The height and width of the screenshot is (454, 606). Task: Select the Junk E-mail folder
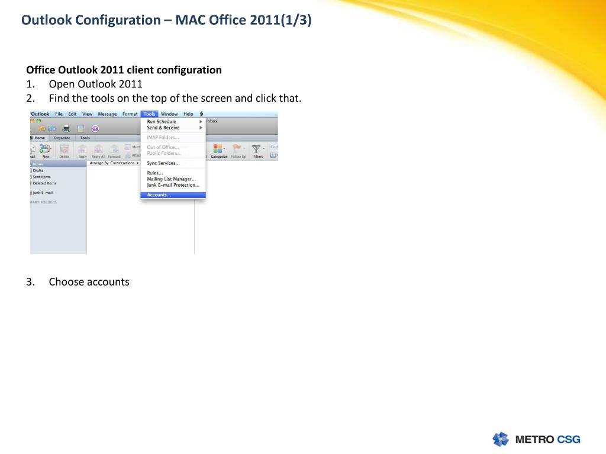[x=59, y=193]
